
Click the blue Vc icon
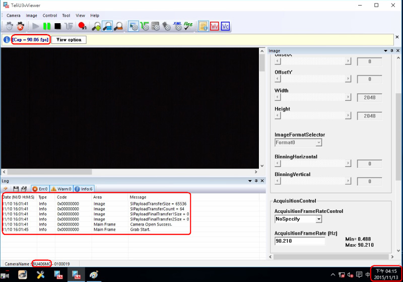pos(225,26)
